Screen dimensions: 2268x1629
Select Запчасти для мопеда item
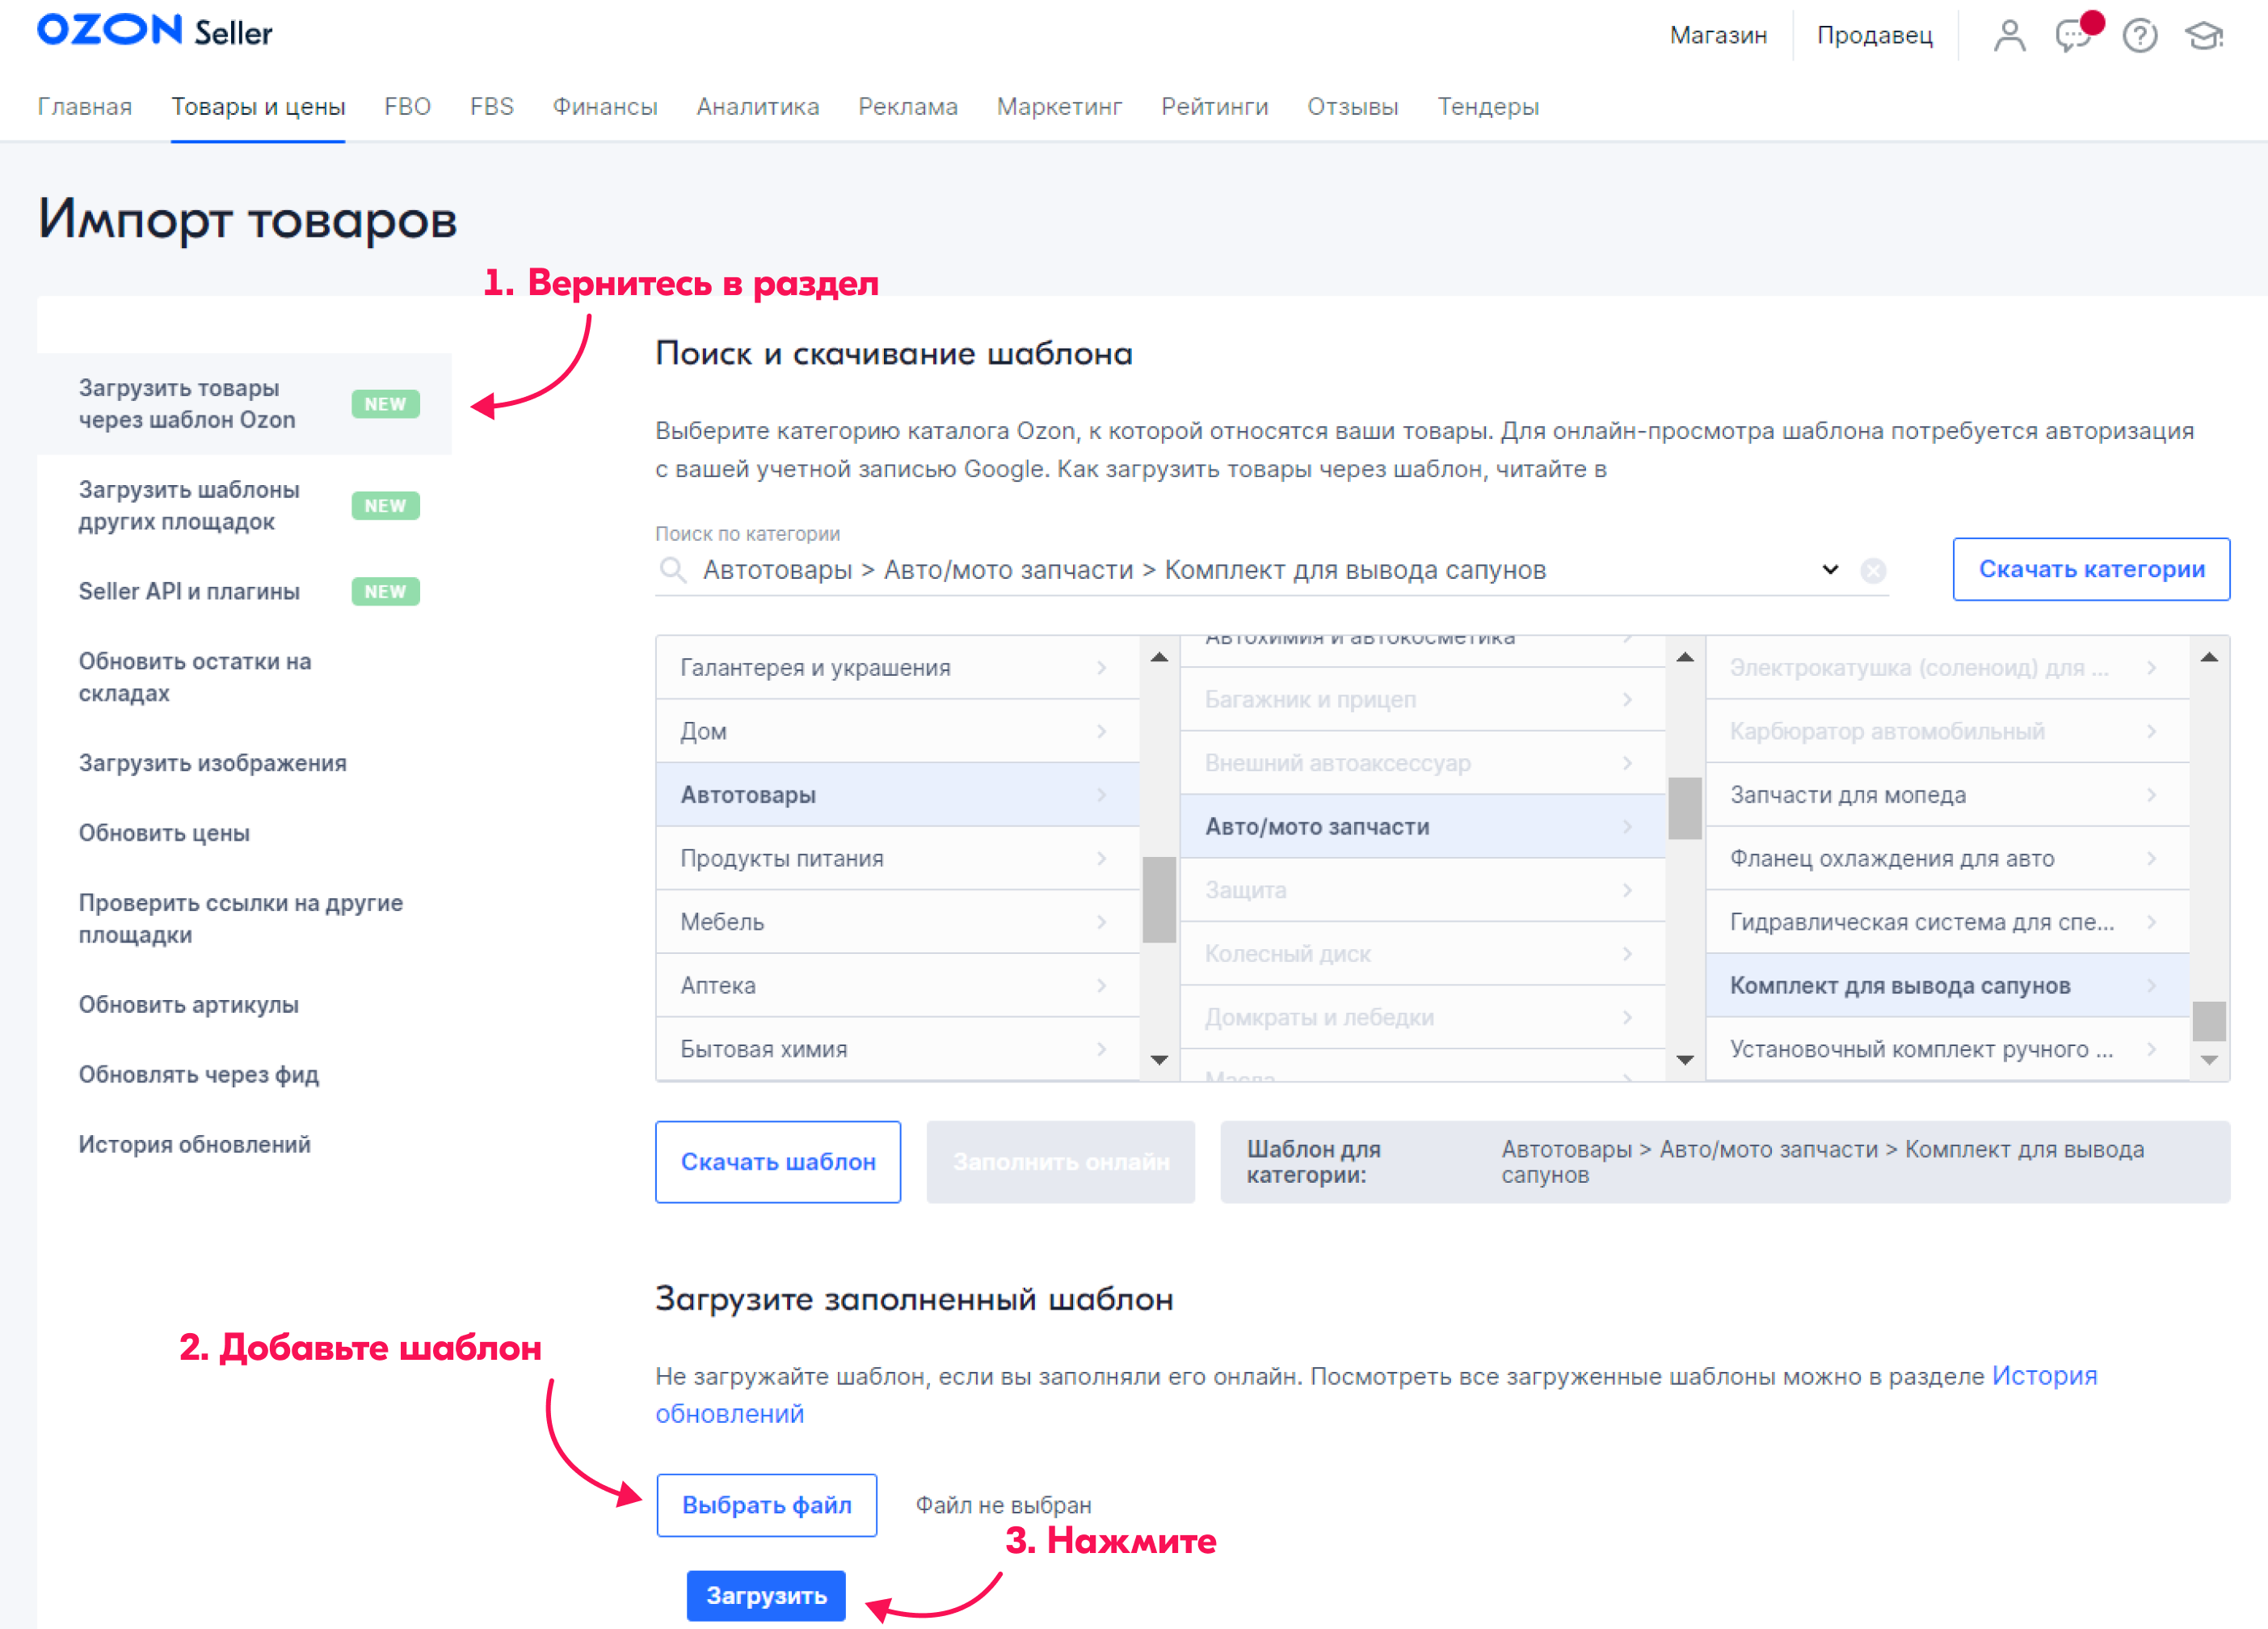[x=1947, y=795]
